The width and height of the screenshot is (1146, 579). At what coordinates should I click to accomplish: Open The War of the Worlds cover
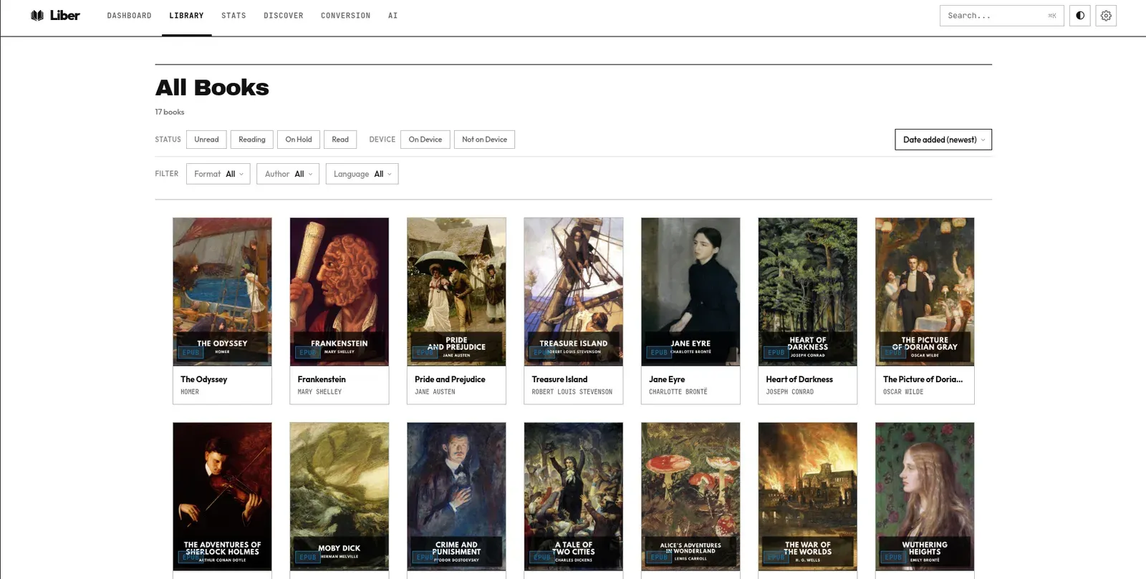(808, 497)
